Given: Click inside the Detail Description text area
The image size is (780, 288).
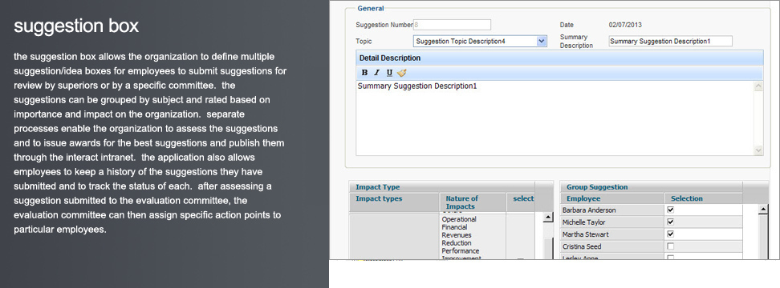Looking at the screenshot, I should point(555,118).
